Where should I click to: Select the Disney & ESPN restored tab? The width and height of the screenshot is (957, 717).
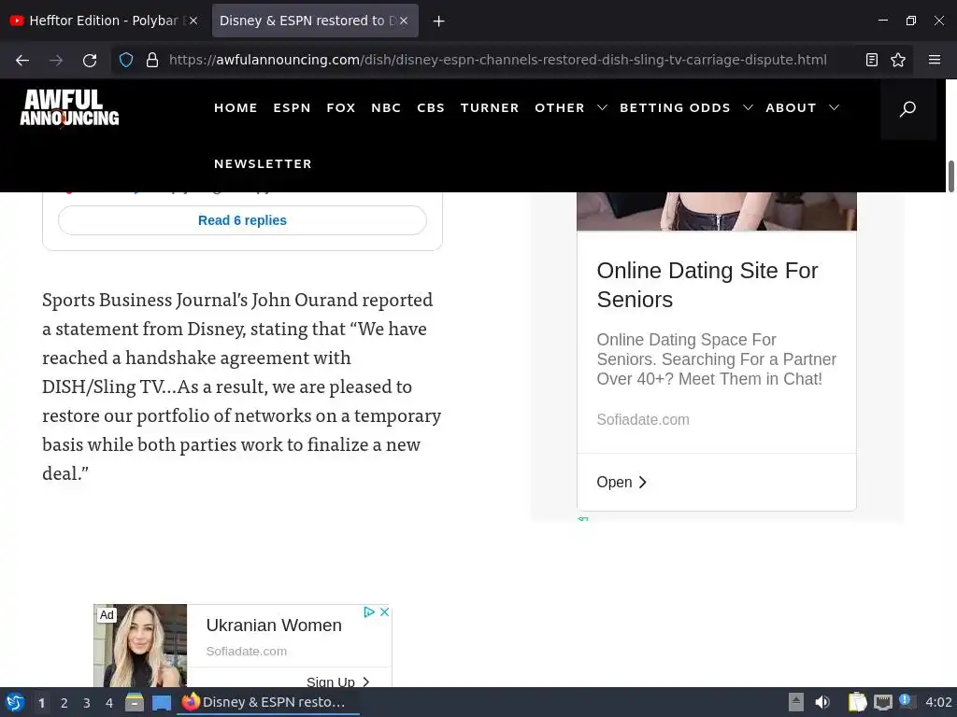point(315,21)
